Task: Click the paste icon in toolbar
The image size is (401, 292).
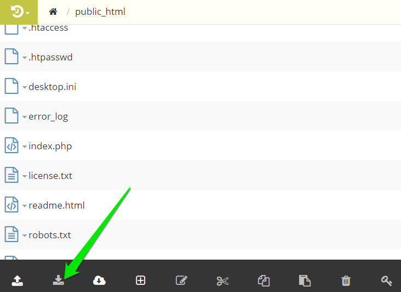Action: click(305, 280)
